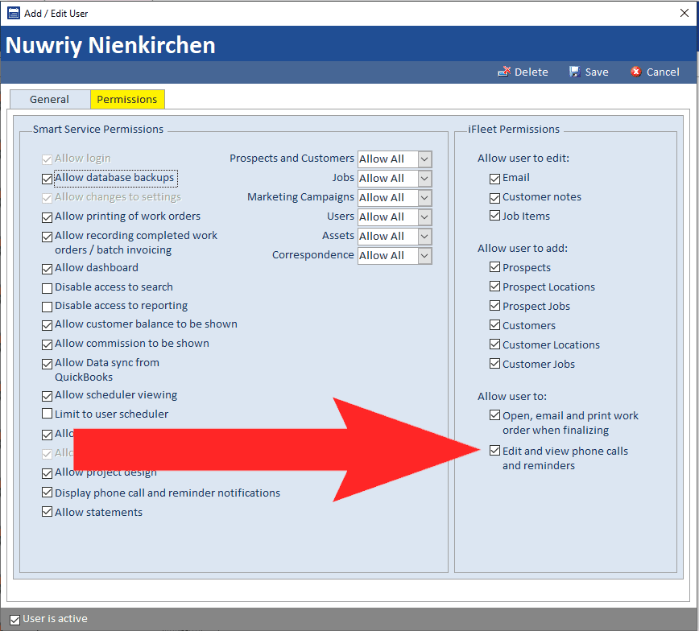Click the Delete button label
Image resolution: width=699 pixels, height=631 pixels.
(x=531, y=72)
